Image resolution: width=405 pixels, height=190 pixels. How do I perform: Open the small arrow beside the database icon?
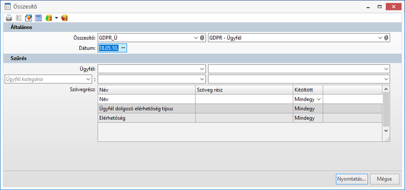(56, 18)
